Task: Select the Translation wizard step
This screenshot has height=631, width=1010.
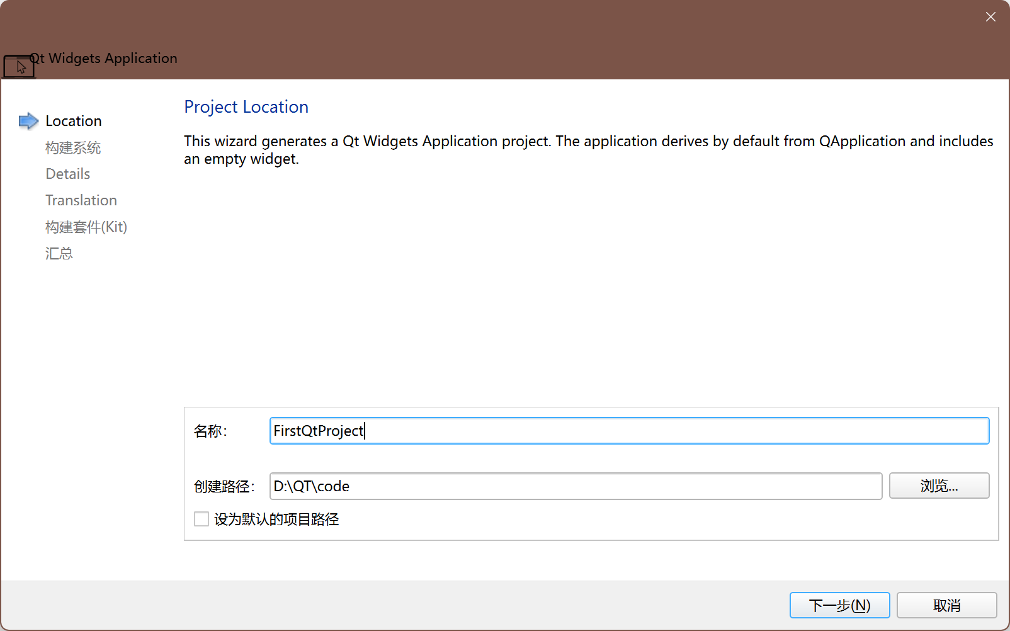Action: [x=81, y=200]
